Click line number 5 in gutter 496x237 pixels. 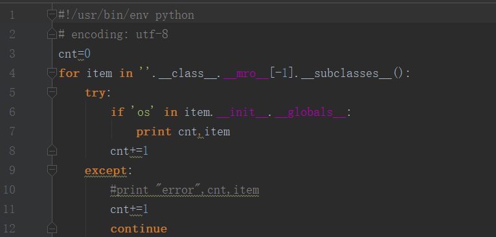click(x=12, y=93)
